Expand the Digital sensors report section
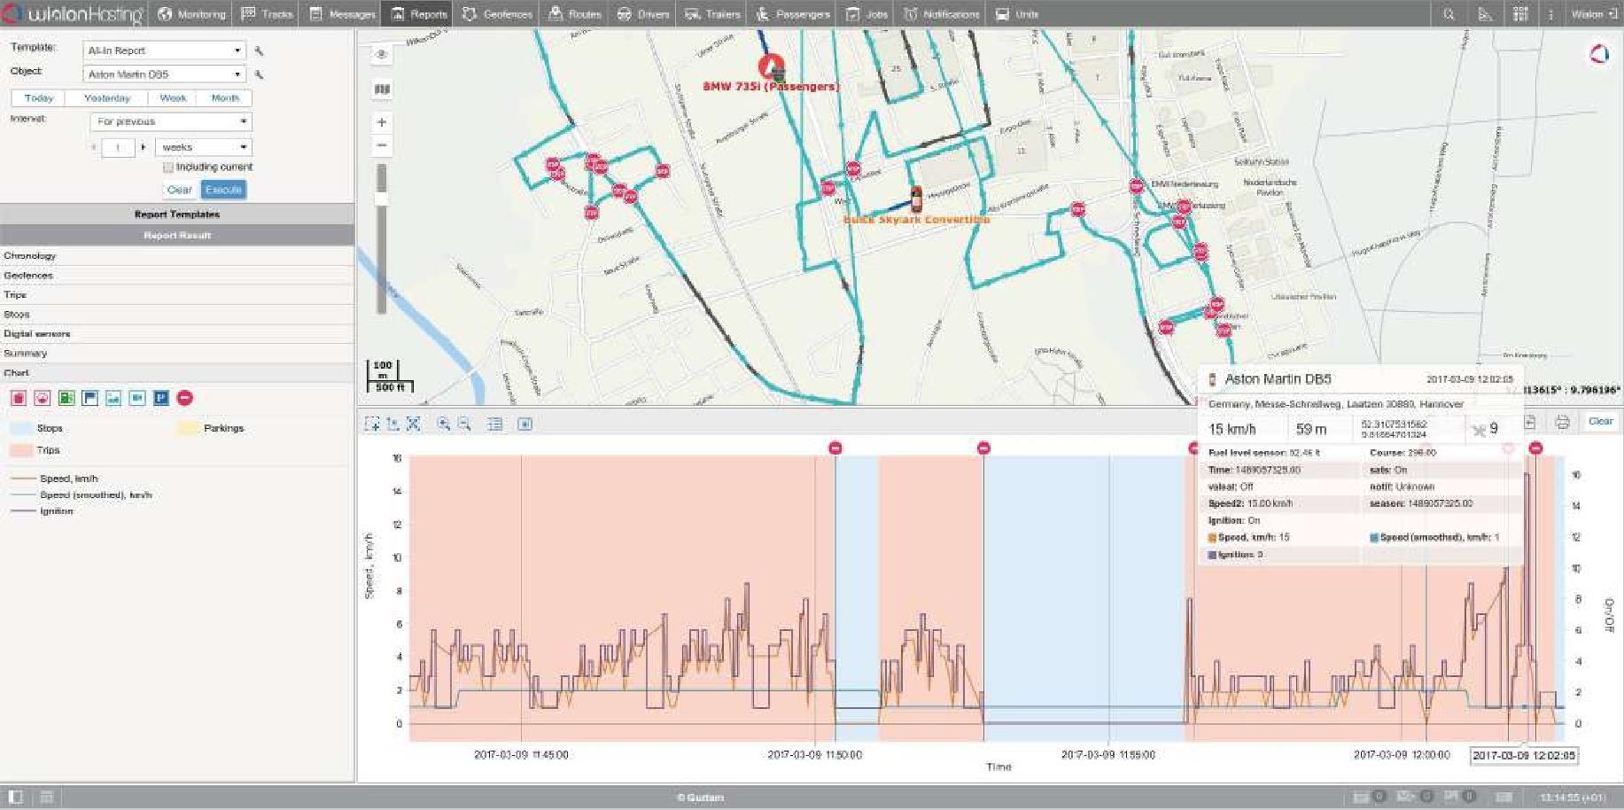The width and height of the screenshot is (1624, 810). point(177,334)
